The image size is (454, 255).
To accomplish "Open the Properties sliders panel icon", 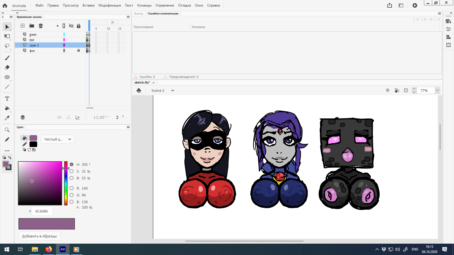I will coord(448,29).
